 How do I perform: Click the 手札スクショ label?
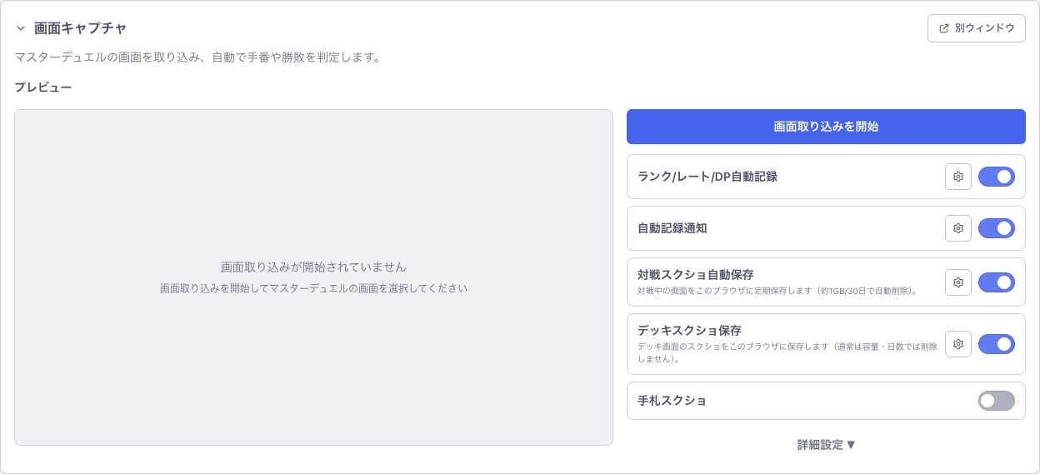672,401
